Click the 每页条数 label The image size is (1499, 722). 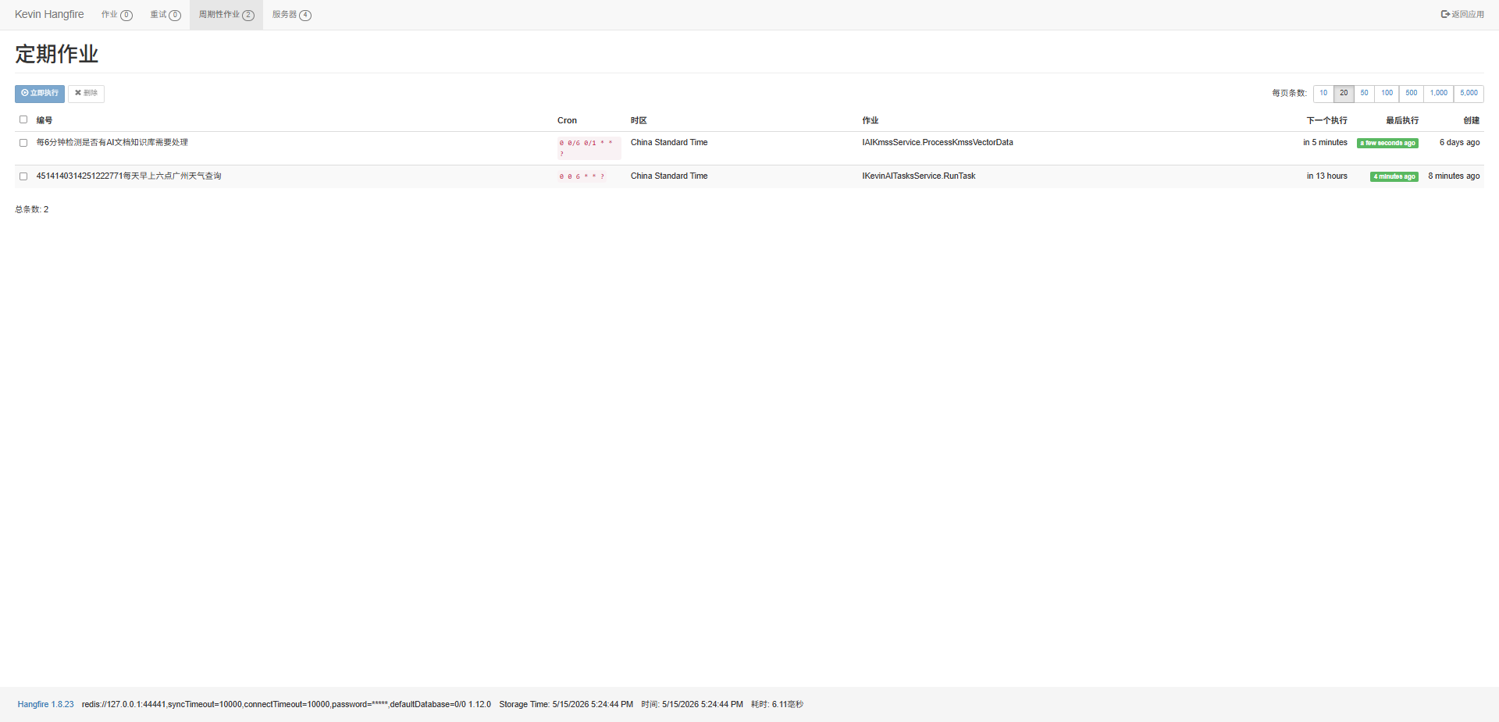[1289, 94]
